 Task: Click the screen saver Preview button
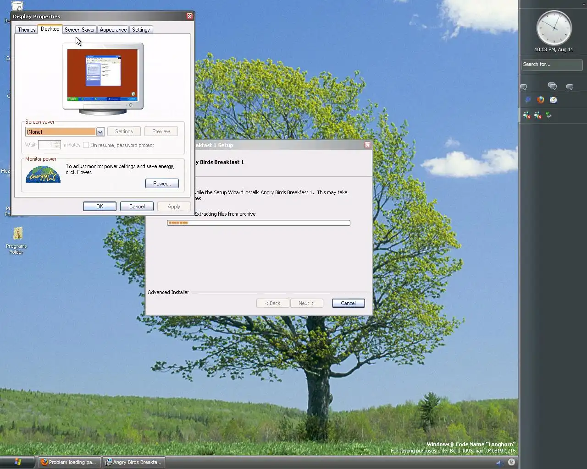click(x=161, y=131)
